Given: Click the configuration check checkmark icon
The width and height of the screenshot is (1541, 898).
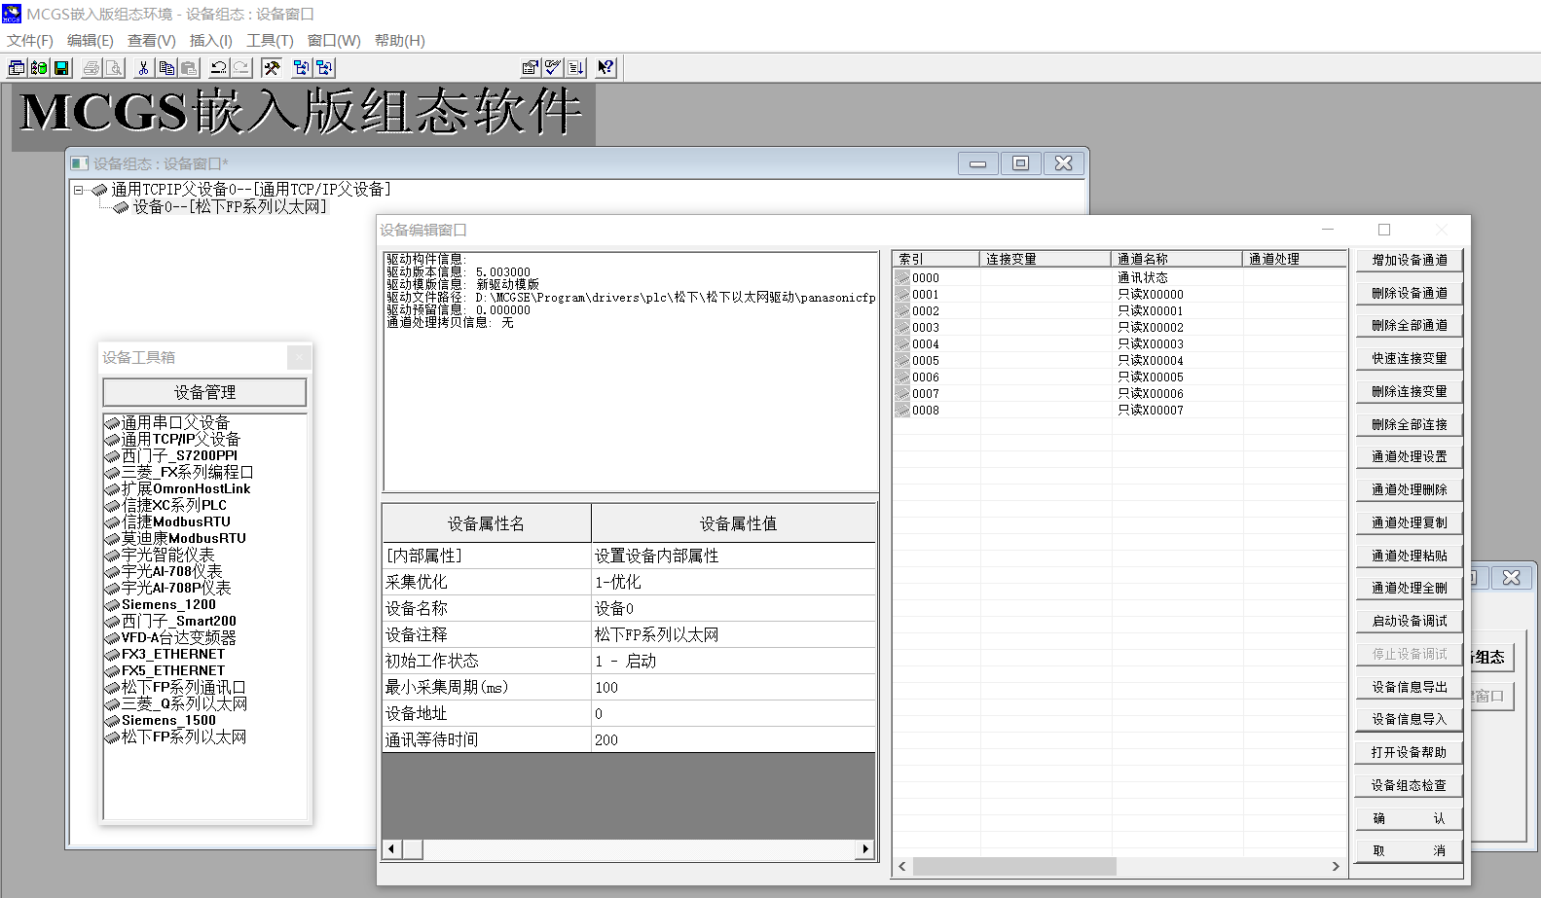Looking at the screenshot, I should coord(553,68).
